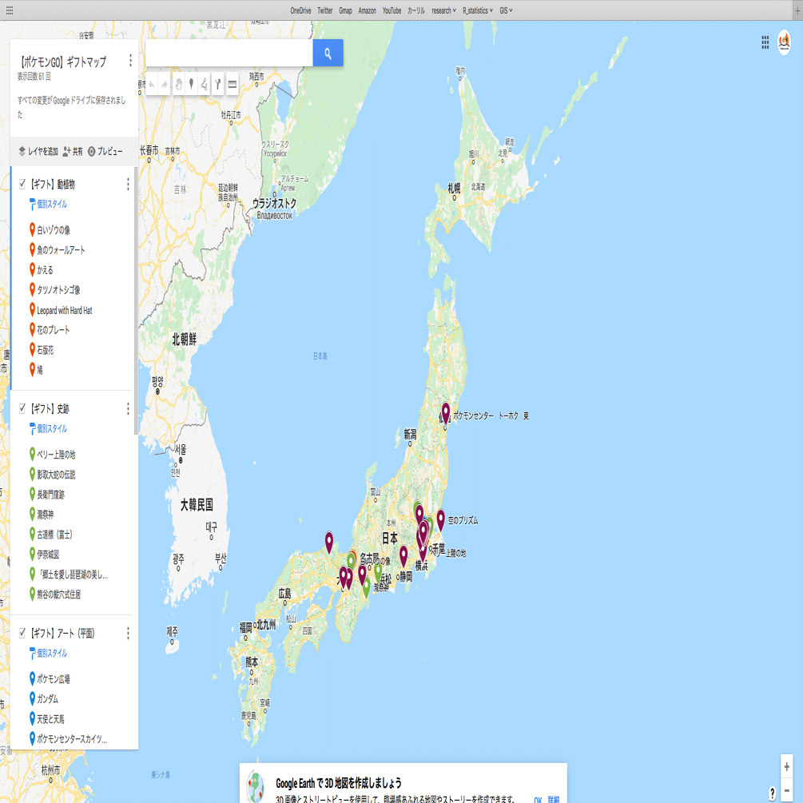The width and height of the screenshot is (803, 803).
Task: Toggle visibility of 【ギフト】動植物 layer
Action: pyautogui.click(x=22, y=183)
